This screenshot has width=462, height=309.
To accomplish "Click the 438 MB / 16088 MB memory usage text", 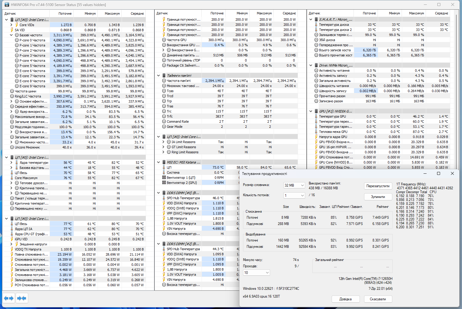I will point(323,188).
